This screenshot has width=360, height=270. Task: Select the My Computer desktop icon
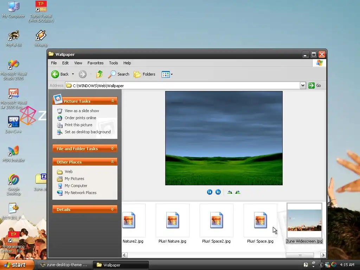click(13, 10)
